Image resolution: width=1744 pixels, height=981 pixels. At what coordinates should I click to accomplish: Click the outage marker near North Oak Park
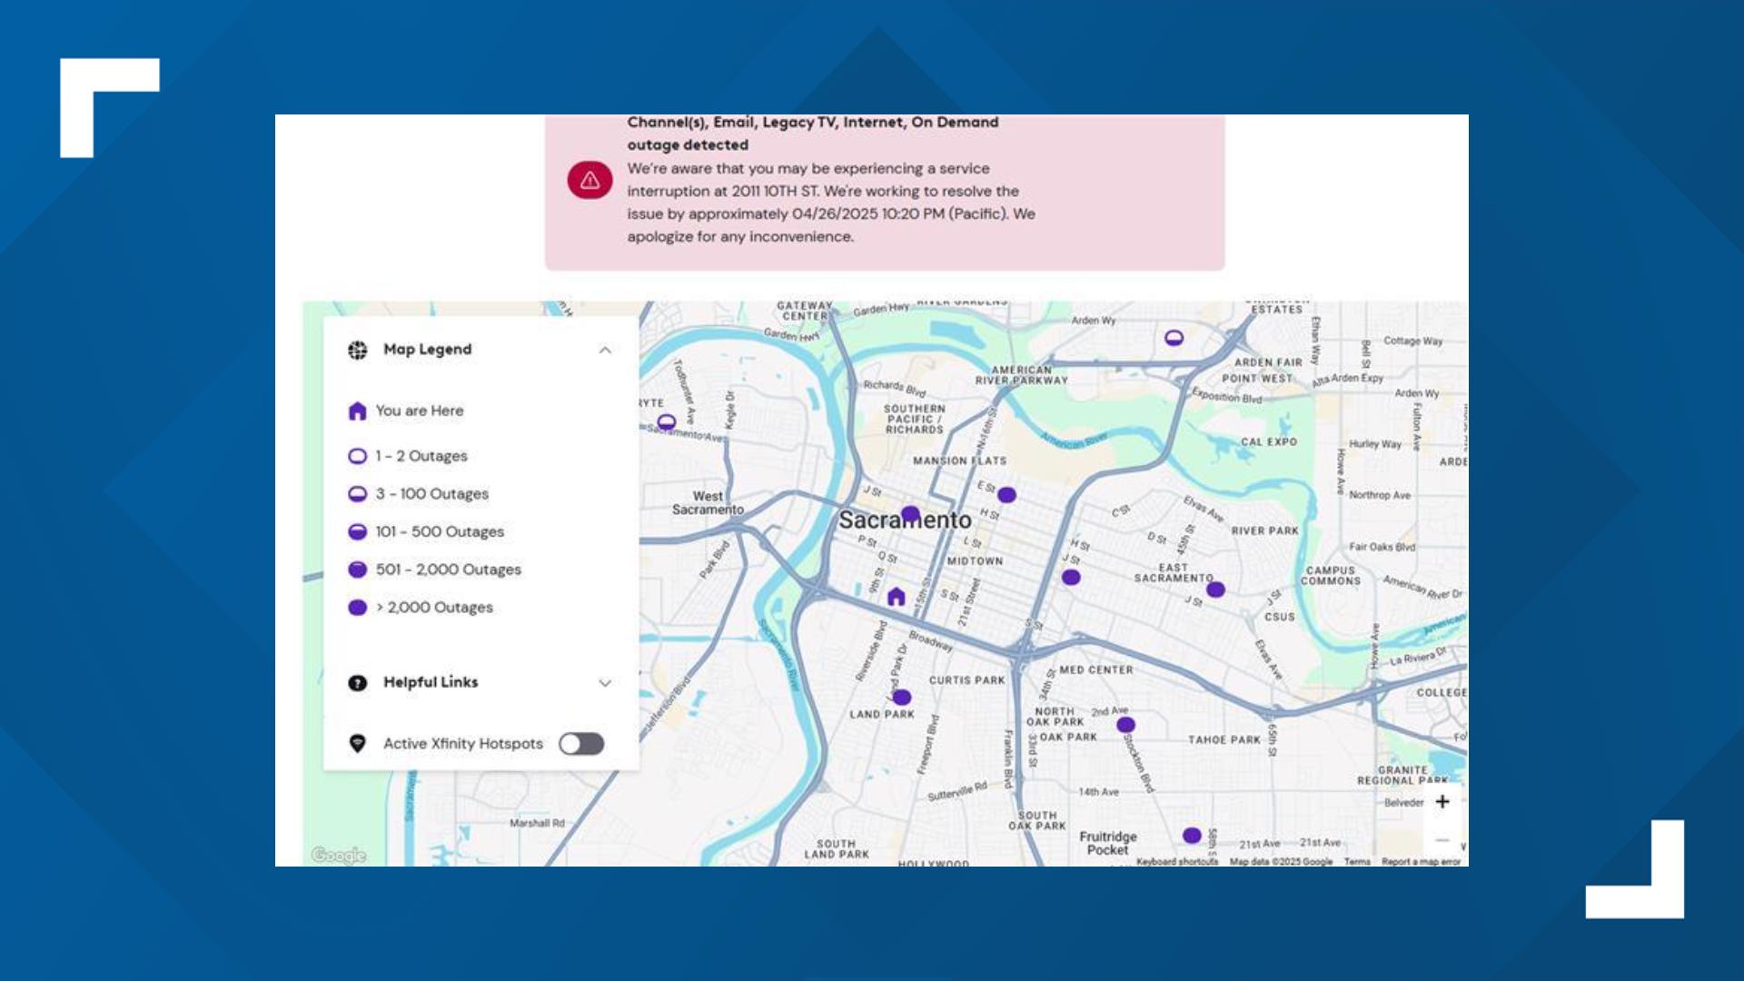pyautogui.click(x=1125, y=725)
